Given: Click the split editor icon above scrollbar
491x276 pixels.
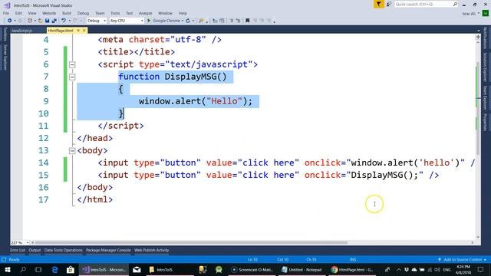Looking at the screenshot, I should [x=478, y=37].
